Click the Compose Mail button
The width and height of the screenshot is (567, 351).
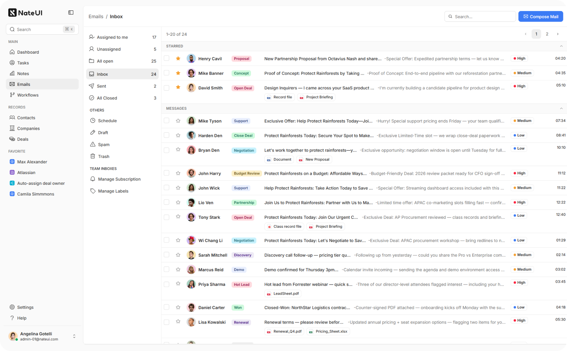click(x=541, y=16)
